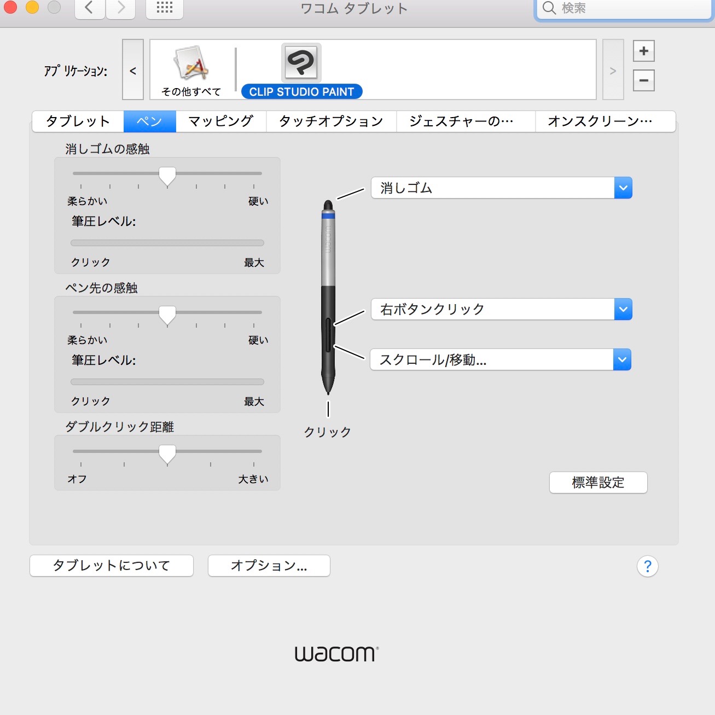
Task: Click the eraser 筆圧レベル pressure bar
Action: click(x=167, y=243)
